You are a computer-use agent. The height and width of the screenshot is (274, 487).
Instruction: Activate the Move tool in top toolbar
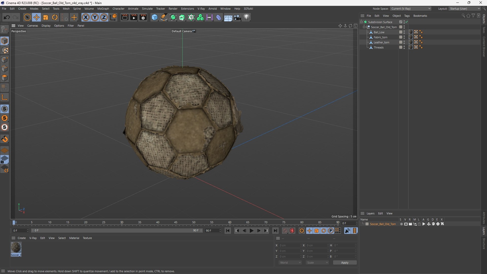pos(36,17)
